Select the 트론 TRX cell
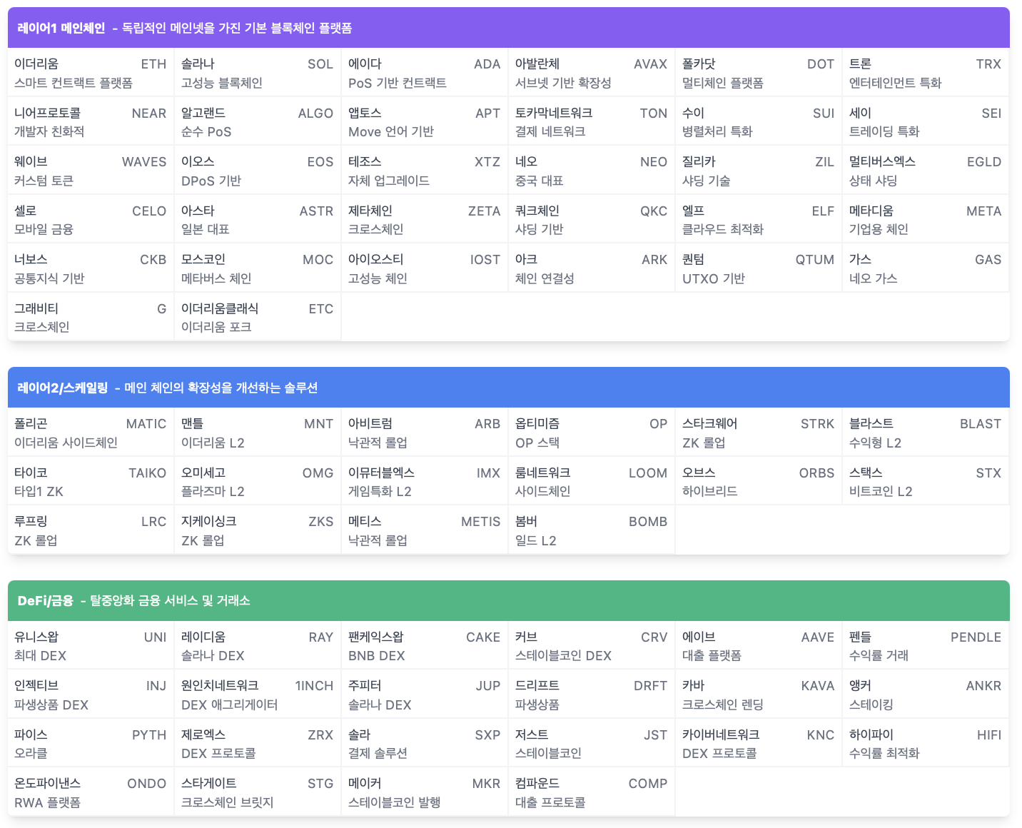The height and width of the screenshot is (828, 1022). pyautogui.click(x=926, y=73)
